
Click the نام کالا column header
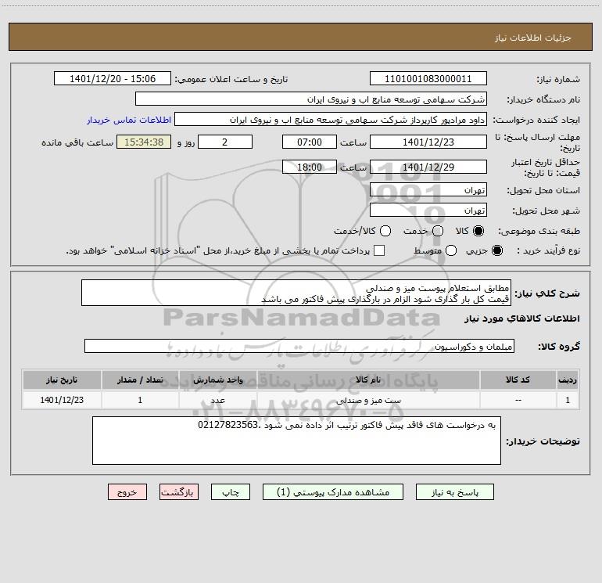tap(367, 380)
